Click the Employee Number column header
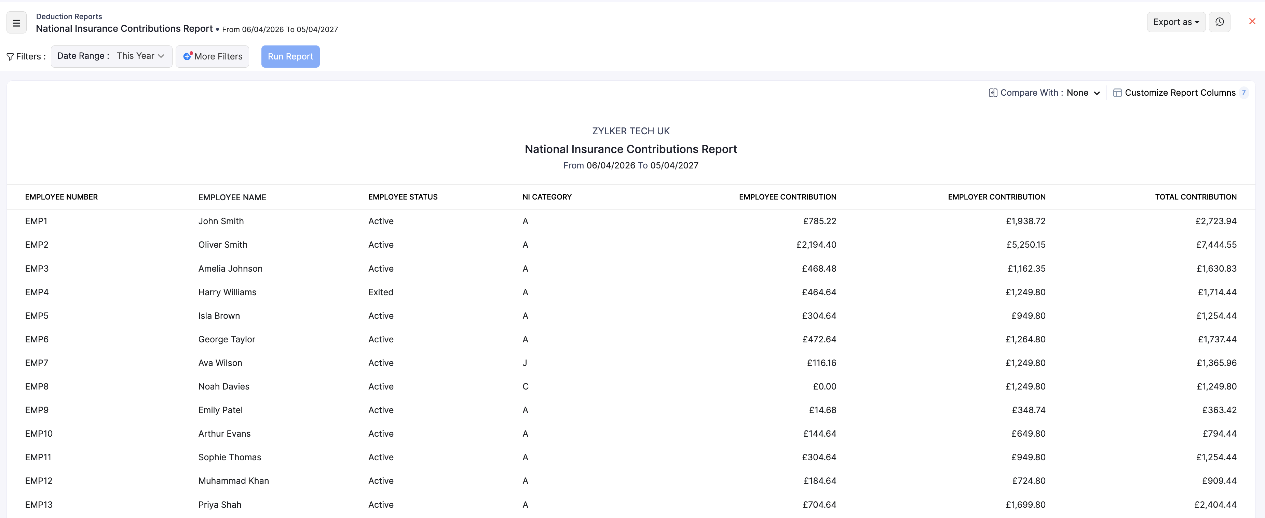The width and height of the screenshot is (1265, 518). coord(62,197)
